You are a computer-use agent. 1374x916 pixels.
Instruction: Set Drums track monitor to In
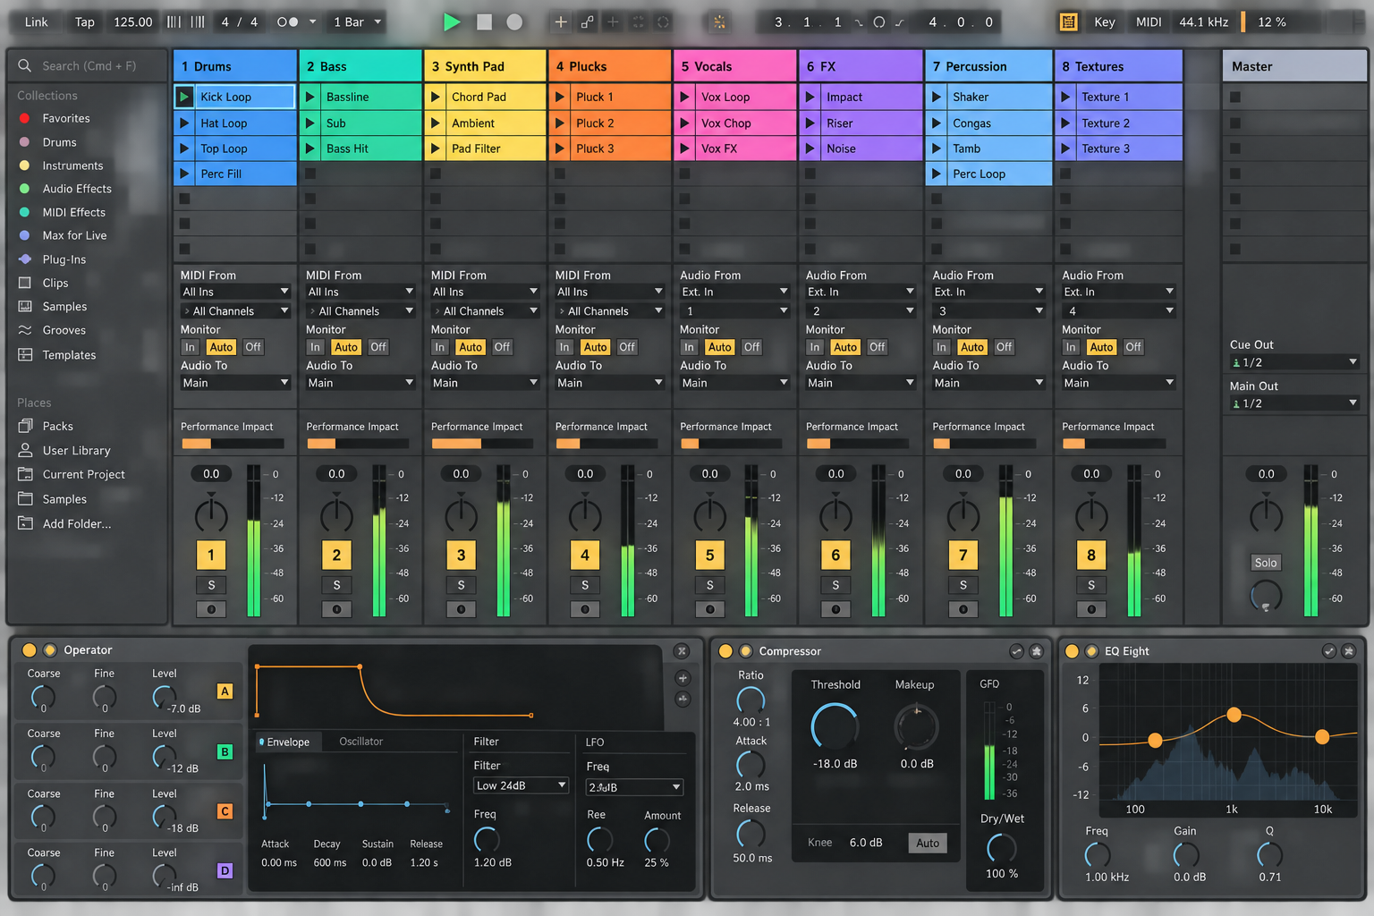coord(190,347)
